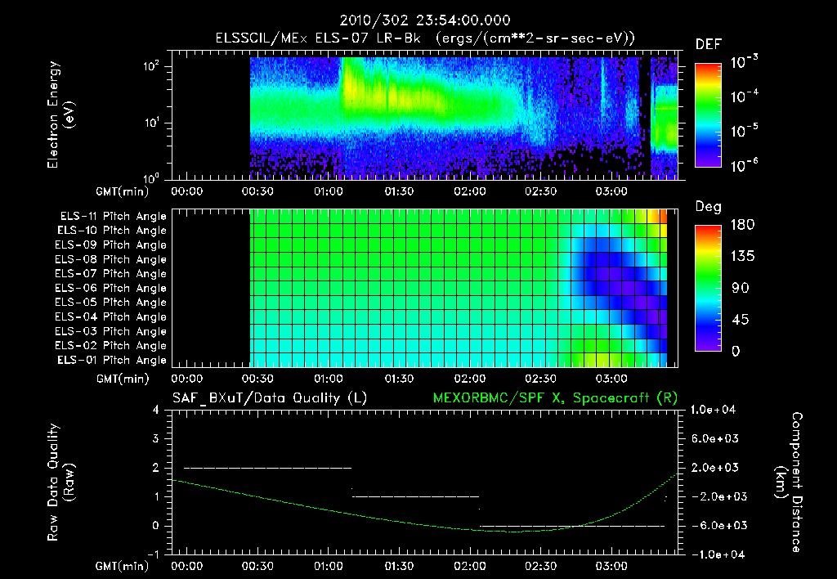Viewport: 837px width, 579px height.
Task: Select the ELS-10 Pitch Angle row label
Action: (x=112, y=231)
